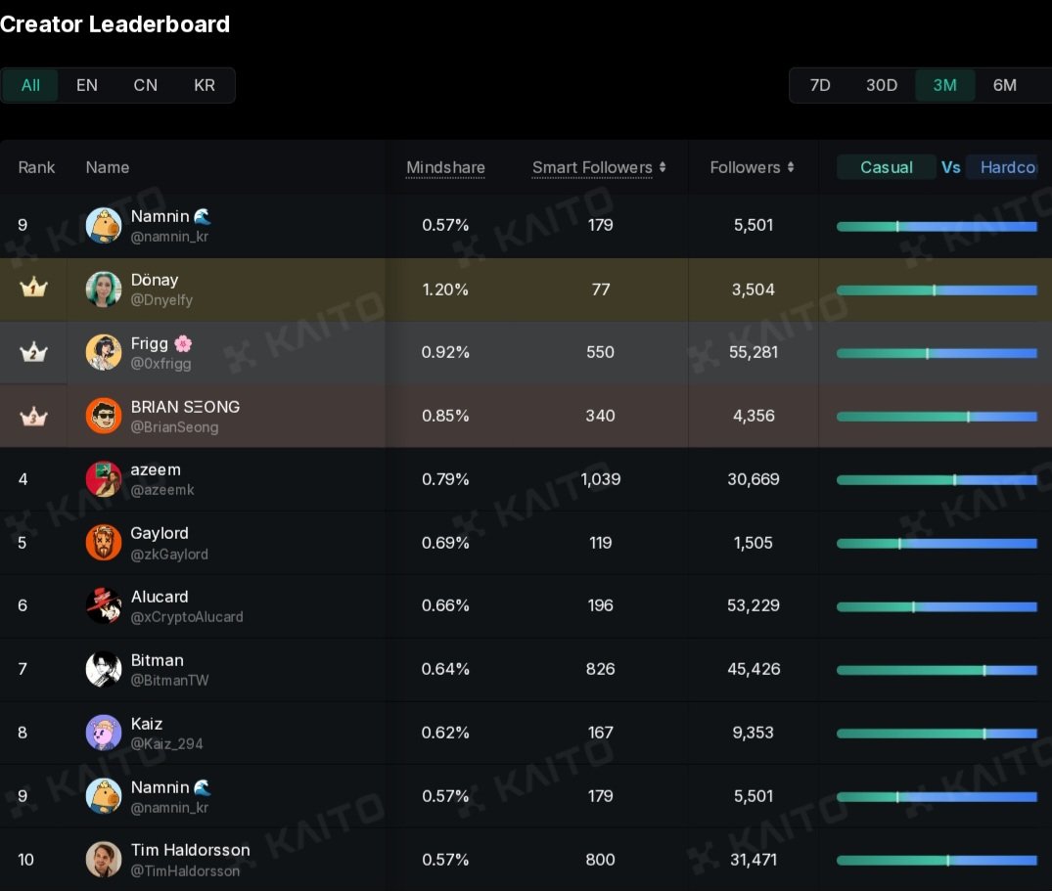
Task: Switch to the KR language filter
Action: point(204,85)
